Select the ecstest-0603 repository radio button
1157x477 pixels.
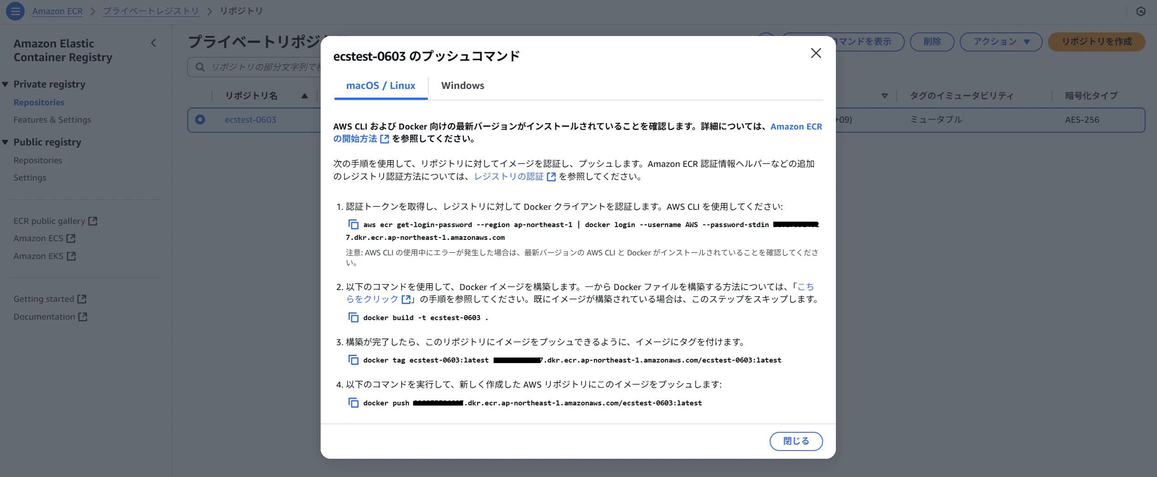click(200, 119)
